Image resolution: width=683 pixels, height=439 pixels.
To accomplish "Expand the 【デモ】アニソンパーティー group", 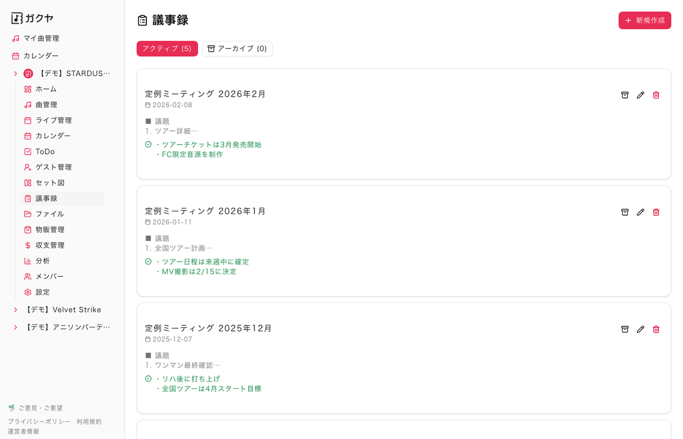I will tap(15, 327).
